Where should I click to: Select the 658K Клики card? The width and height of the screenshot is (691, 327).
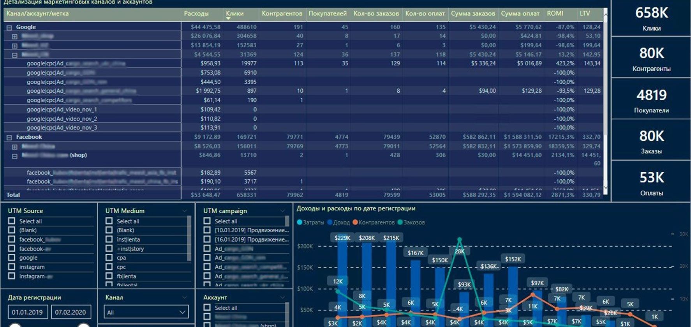click(x=651, y=18)
